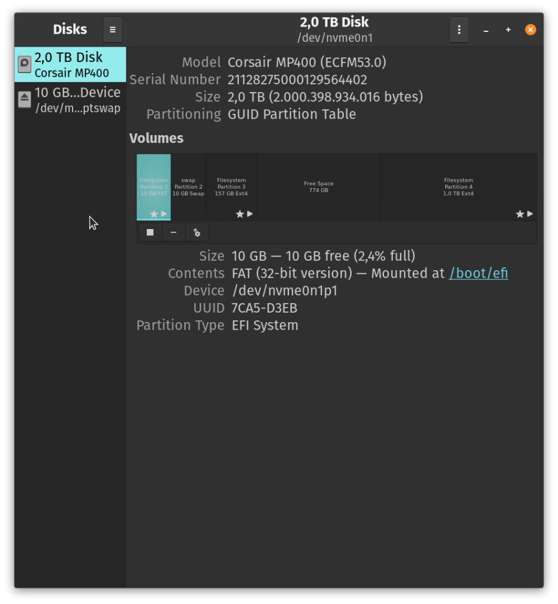Select Partition 1 10 GB FAT volume
Image resolution: width=558 pixels, height=604 pixels.
(153, 187)
